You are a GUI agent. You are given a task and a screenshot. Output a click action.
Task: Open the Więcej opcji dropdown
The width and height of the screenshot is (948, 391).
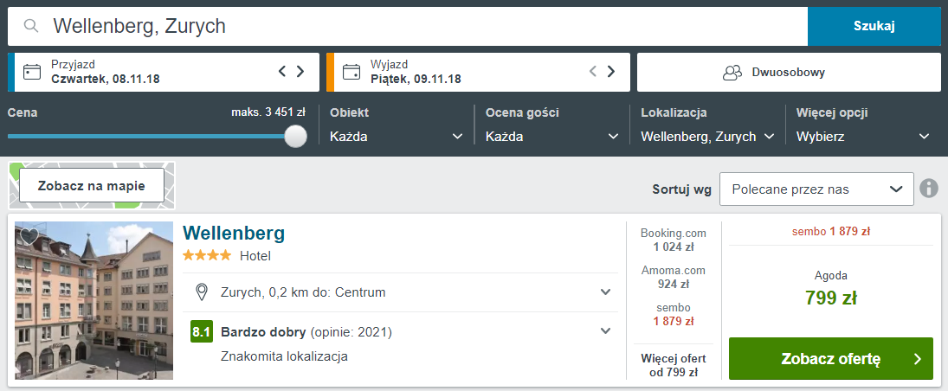click(863, 137)
